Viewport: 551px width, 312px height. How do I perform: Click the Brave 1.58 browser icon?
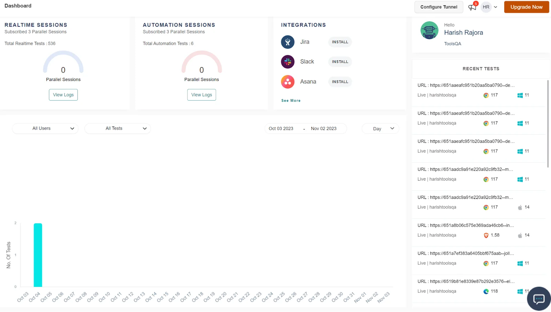click(486, 235)
